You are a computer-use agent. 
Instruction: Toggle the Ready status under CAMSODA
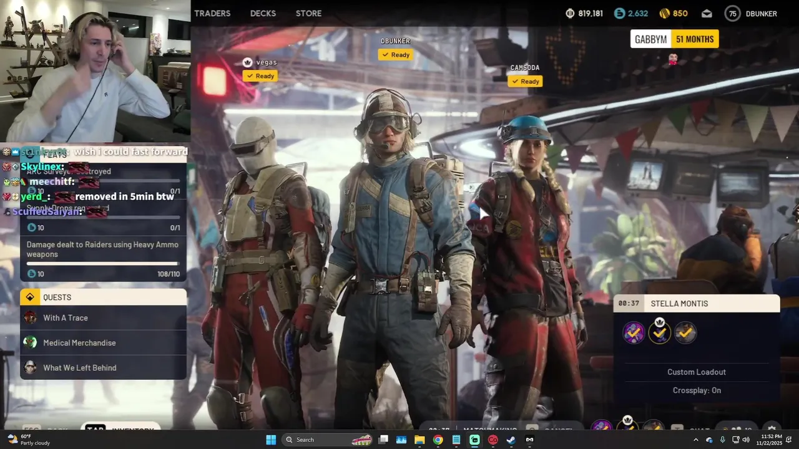pyautogui.click(x=525, y=81)
